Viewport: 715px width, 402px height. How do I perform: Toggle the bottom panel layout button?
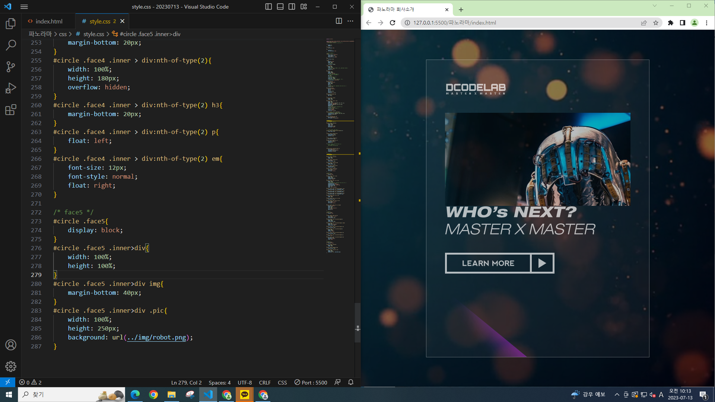click(x=280, y=7)
